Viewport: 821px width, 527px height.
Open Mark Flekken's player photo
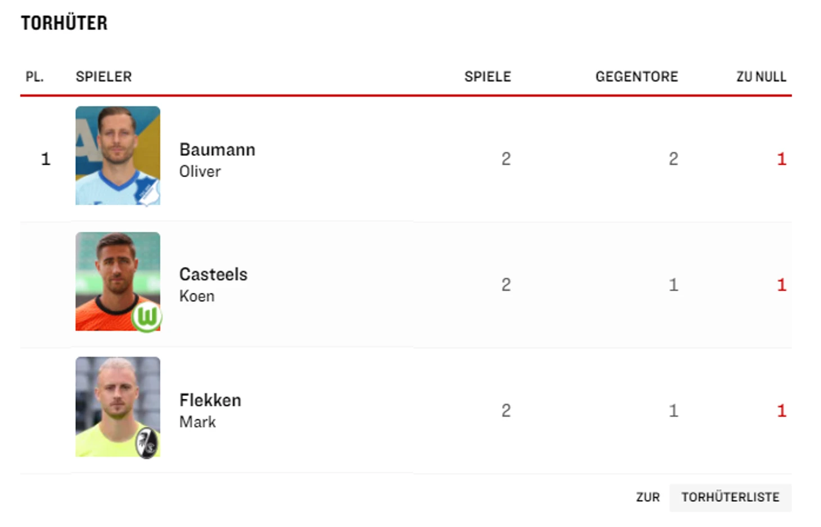(118, 407)
